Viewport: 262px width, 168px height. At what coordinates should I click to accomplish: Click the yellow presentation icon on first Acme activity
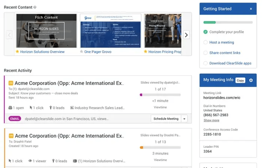[x=11, y=83]
